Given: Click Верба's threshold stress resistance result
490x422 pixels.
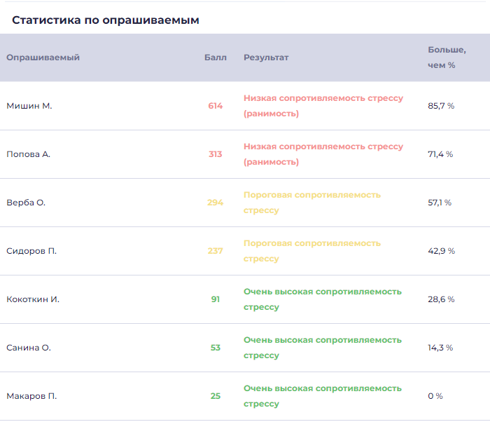Looking at the screenshot, I should tap(311, 202).
